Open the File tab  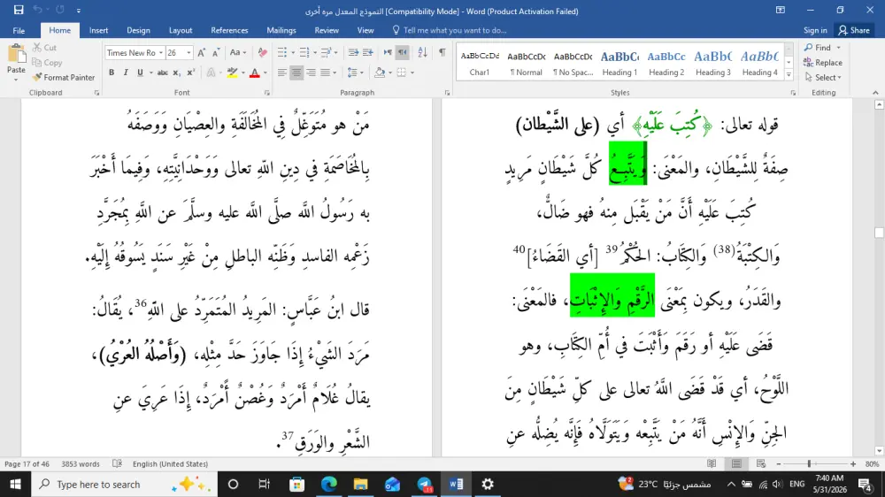19,30
